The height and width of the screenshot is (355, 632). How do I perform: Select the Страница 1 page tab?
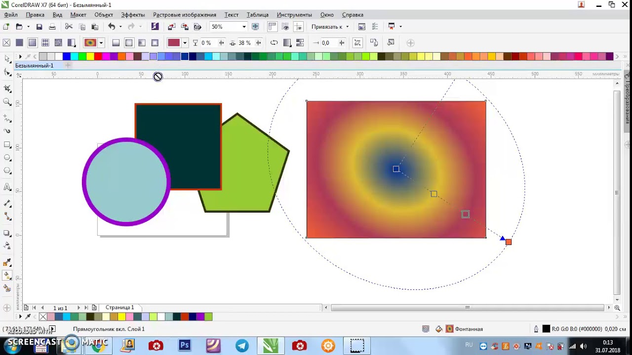click(x=119, y=308)
